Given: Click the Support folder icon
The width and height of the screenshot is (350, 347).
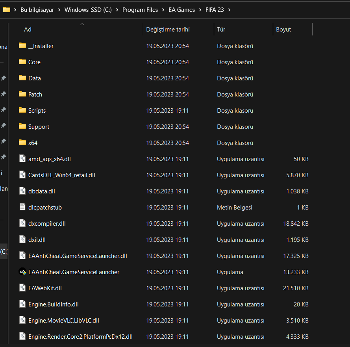Looking at the screenshot, I should pyautogui.click(x=22, y=126).
